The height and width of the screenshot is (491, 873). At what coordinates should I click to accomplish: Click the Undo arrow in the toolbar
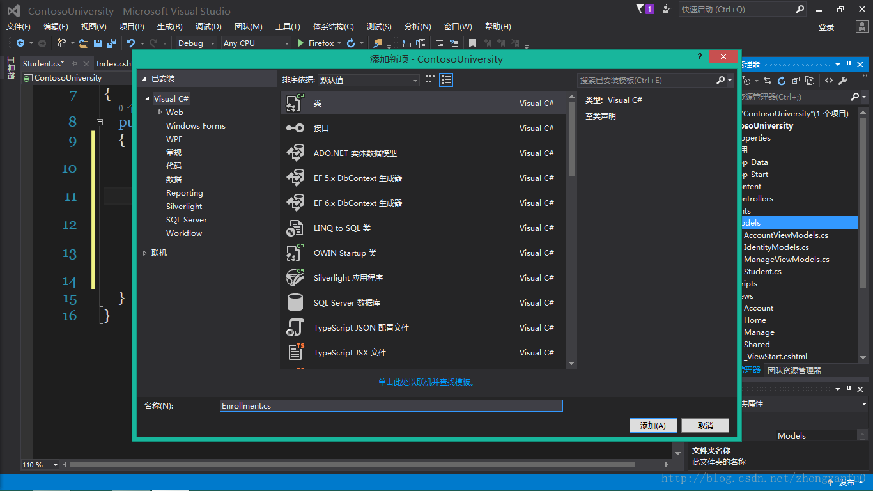pyautogui.click(x=131, y=43)
